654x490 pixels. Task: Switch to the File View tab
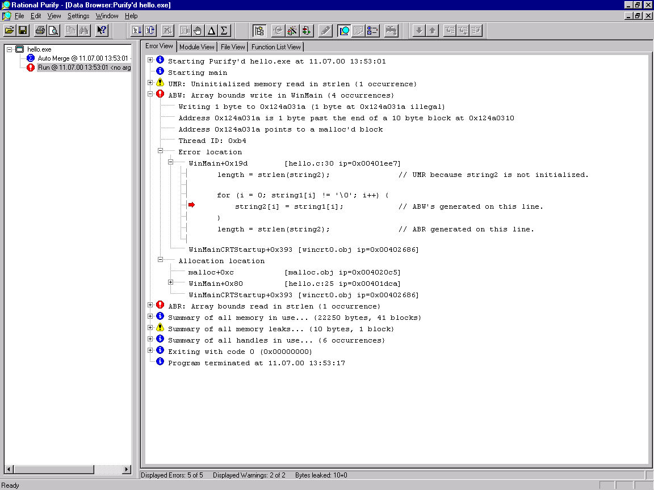click(233, 47)
